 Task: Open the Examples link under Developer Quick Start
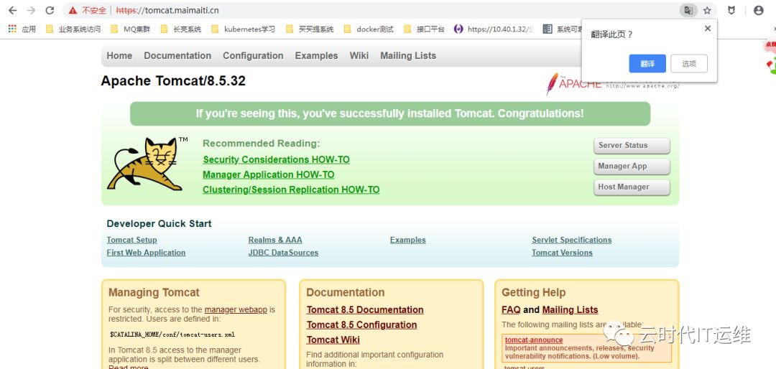(408, 240)
